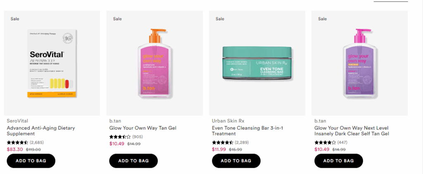Open the SeroVital product image
The image size is (423, 174).
coord(52,63)
